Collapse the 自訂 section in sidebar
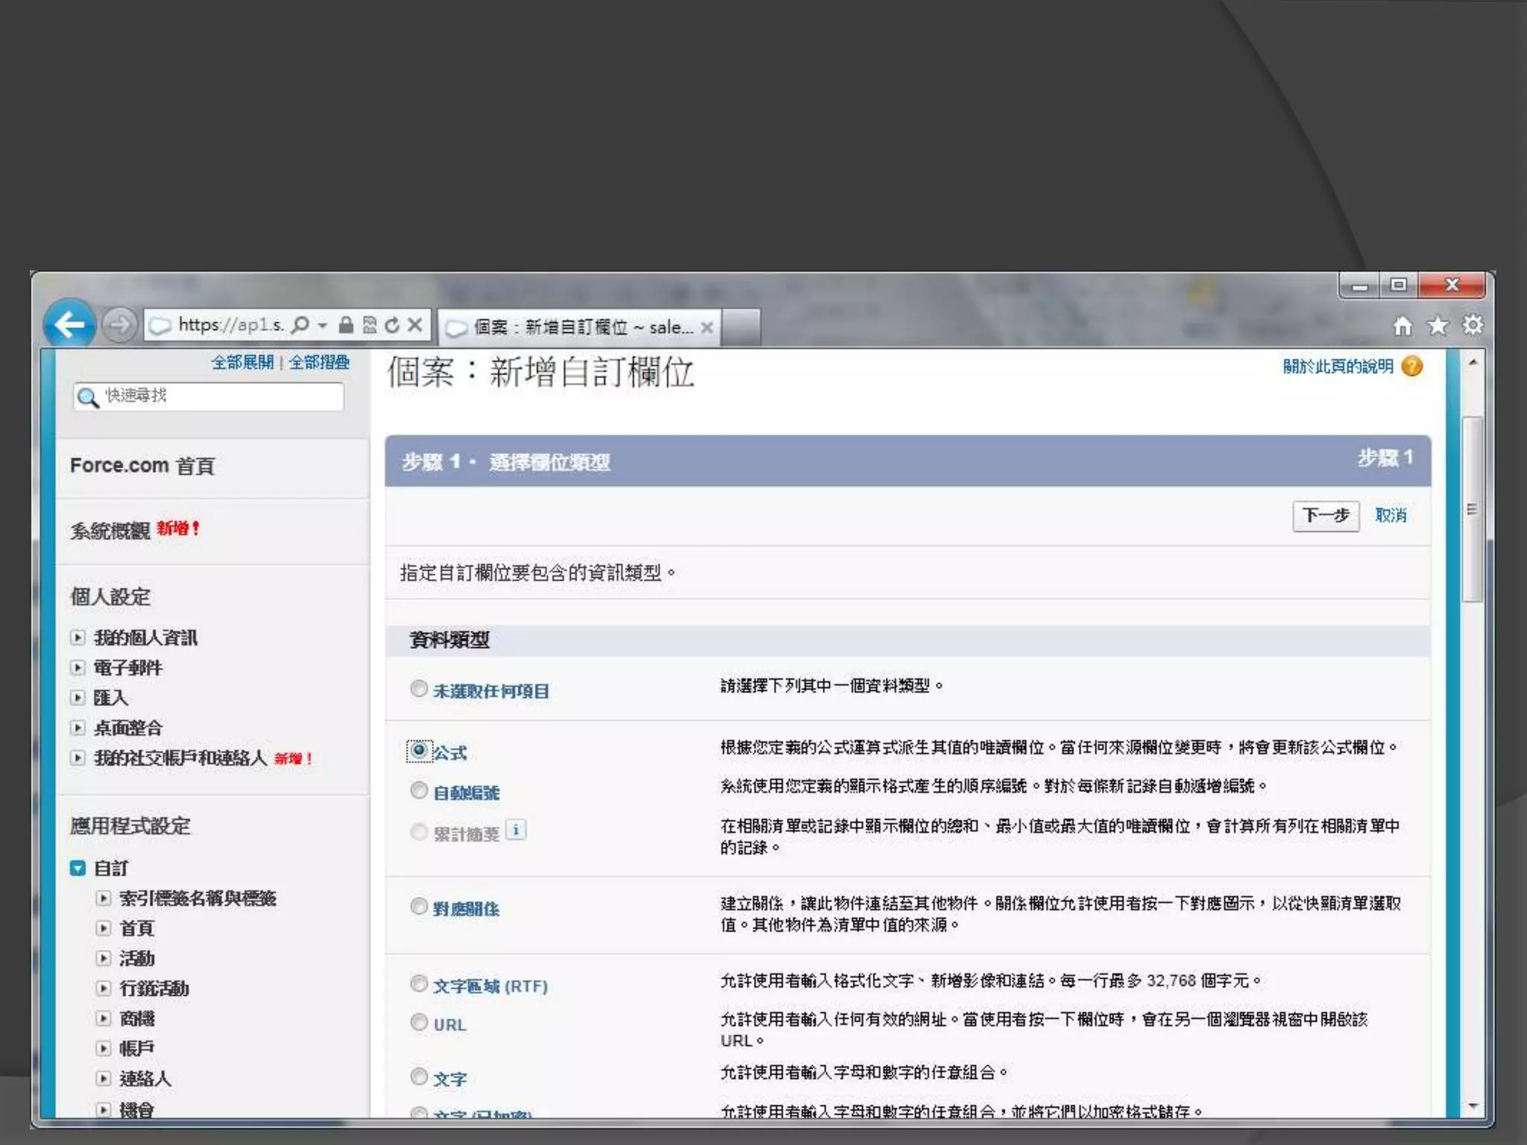 tap(78, 868)
